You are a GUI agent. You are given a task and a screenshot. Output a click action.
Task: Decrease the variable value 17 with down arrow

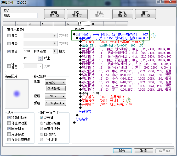(x=40, y=59)
